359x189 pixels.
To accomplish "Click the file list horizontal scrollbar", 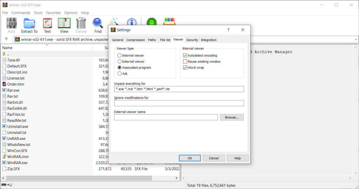I will coord(79,178).
